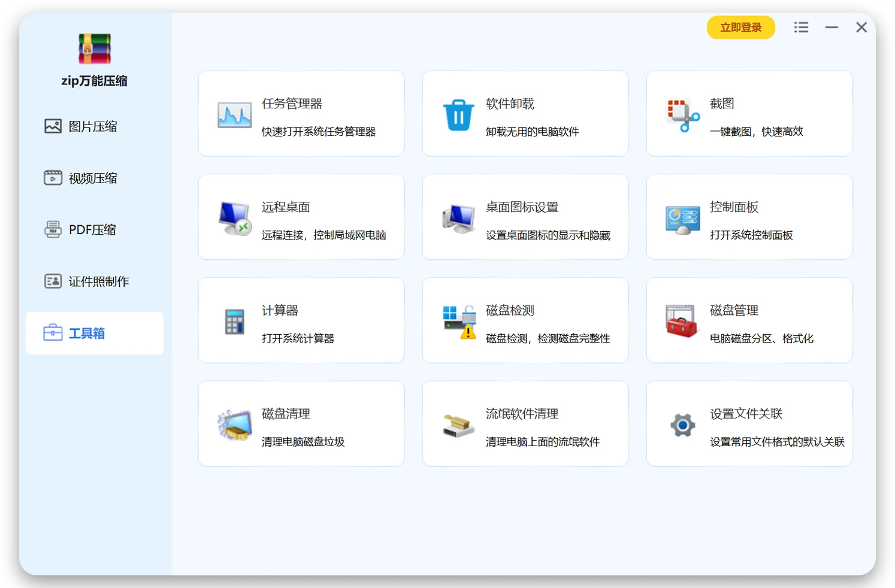Viewport: 895px width, 588px height.
Task: Click the control panel icon
Action: (x=682, y=219)
